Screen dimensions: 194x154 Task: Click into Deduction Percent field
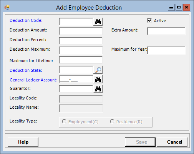coord(81,41)
